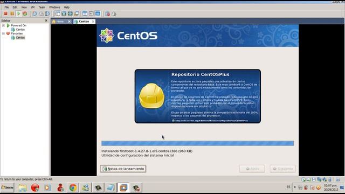Click the Favorites group label
This screenshot has width=345, height=194.
point(17,33)
